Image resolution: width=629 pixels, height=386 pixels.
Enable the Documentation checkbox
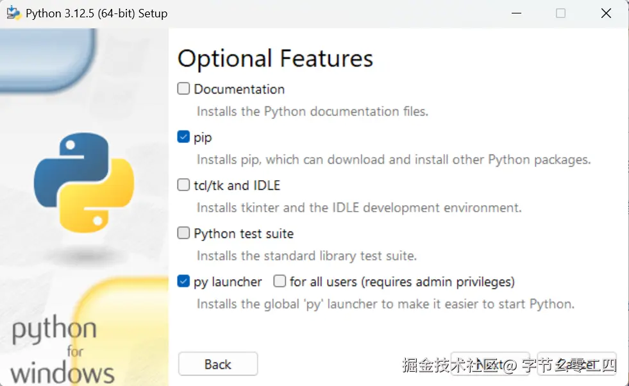pos(184,89)
